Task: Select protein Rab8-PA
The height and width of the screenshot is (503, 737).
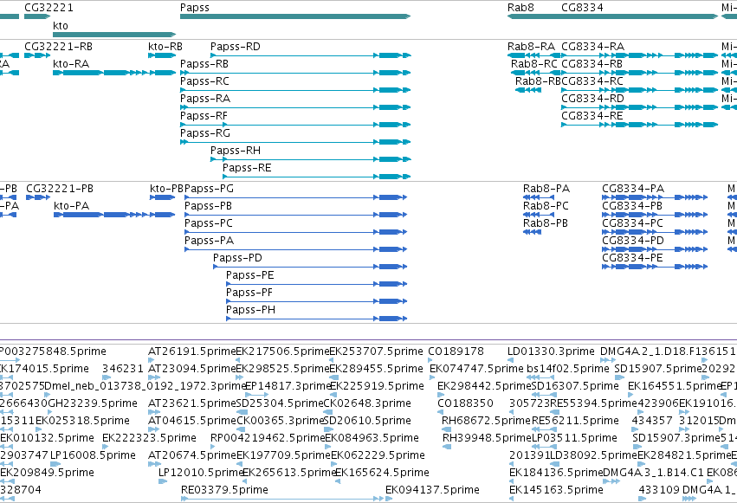Action: [539, 197]
